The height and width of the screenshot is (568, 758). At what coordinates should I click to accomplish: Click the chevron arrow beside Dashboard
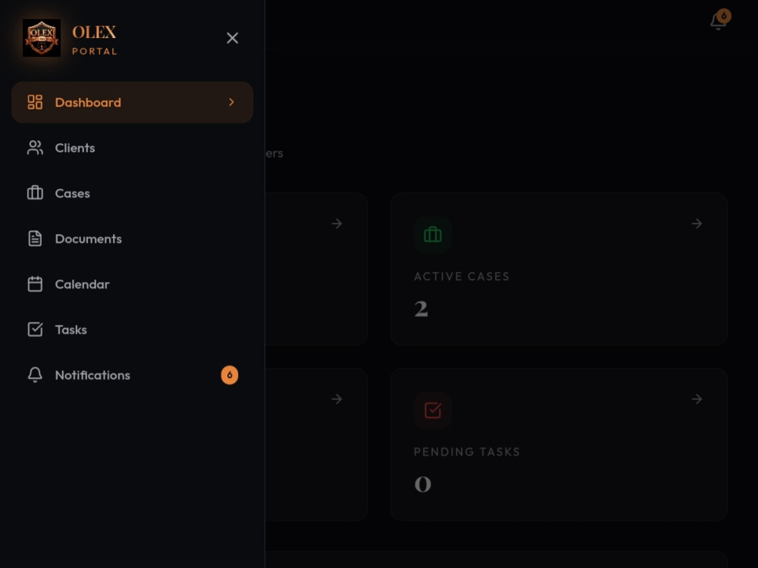click(x=231, y=102)
